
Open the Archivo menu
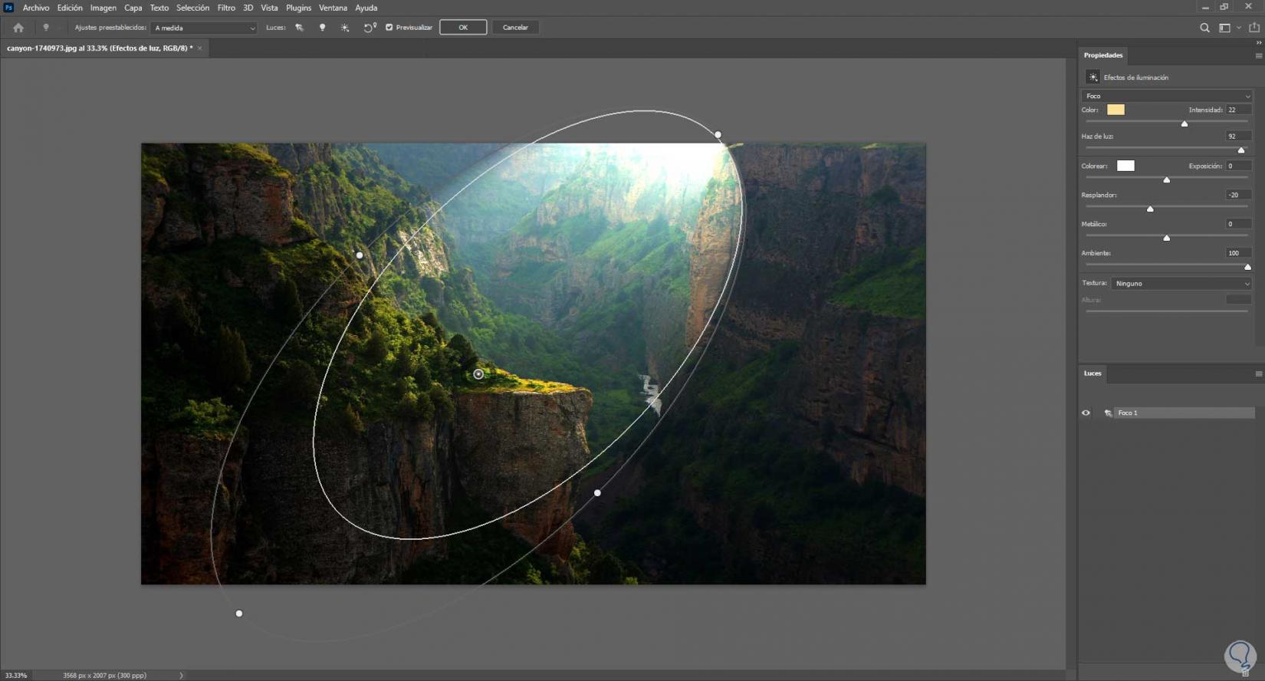pyautogui.click(x=36, y=8)
